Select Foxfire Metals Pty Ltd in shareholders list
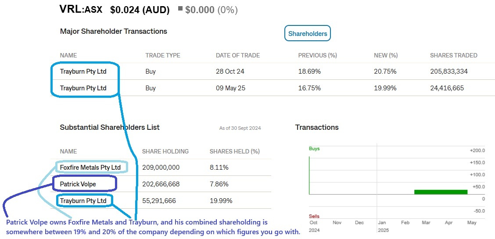Image resolution: width=495 pixels, height=239 pixels. tap(90, 168)
